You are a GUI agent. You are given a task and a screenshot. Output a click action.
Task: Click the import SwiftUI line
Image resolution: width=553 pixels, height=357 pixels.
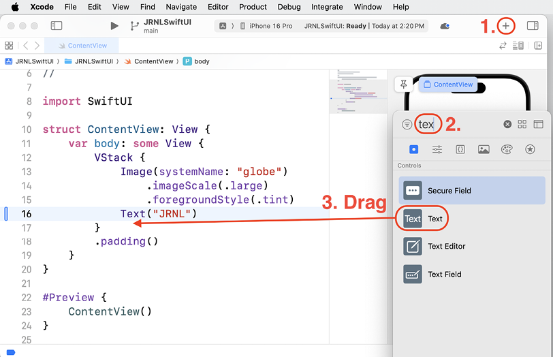click(x=87, y=102)
